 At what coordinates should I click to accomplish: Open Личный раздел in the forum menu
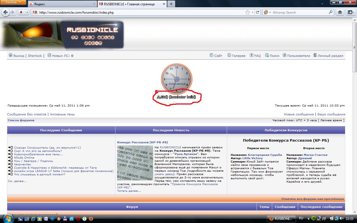[328, 55]
